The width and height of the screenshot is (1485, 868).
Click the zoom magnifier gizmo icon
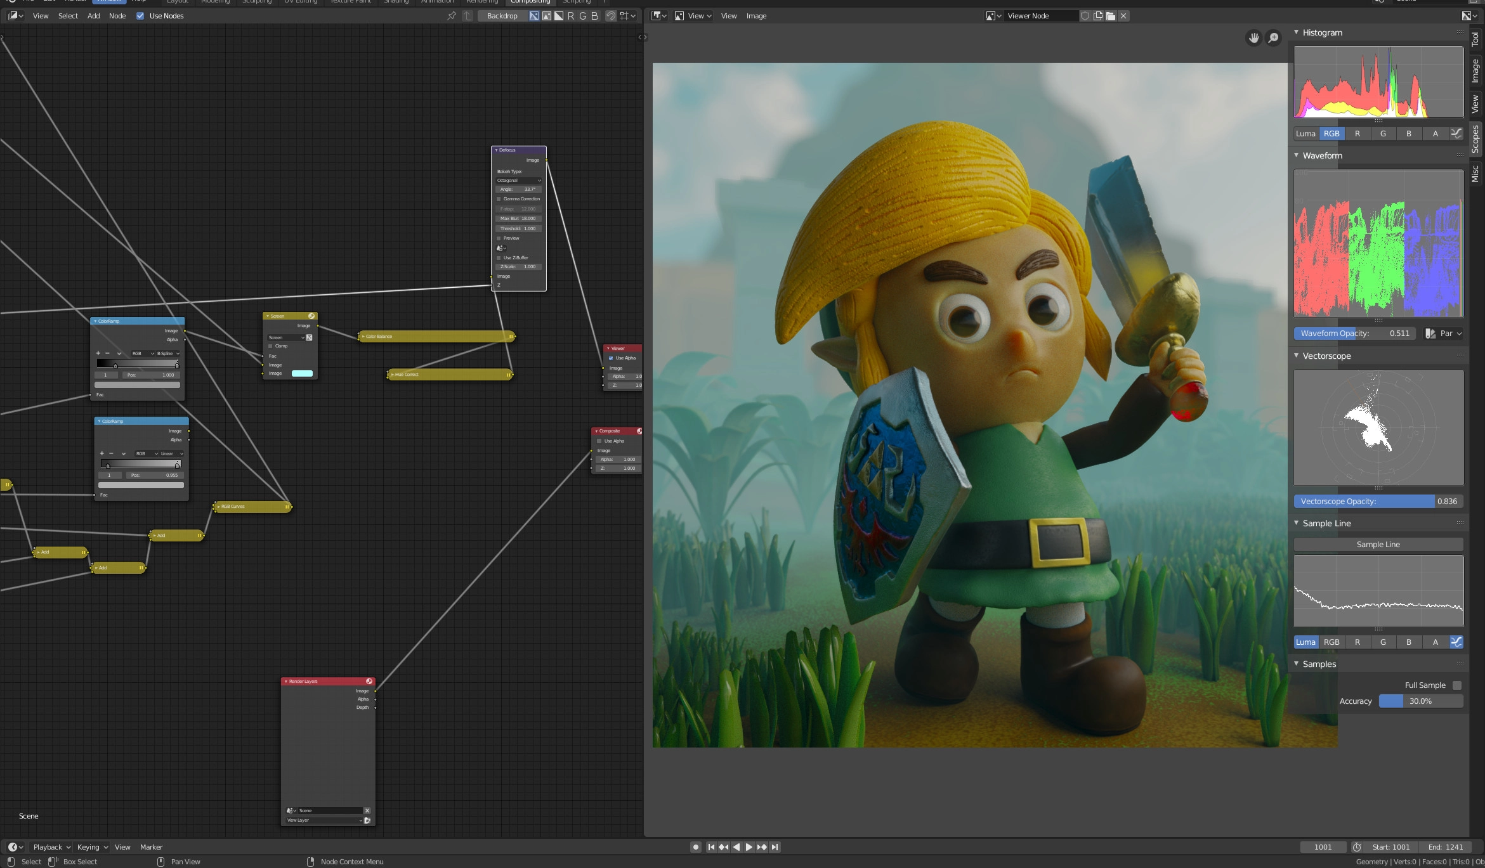[x=1272, y=38]
